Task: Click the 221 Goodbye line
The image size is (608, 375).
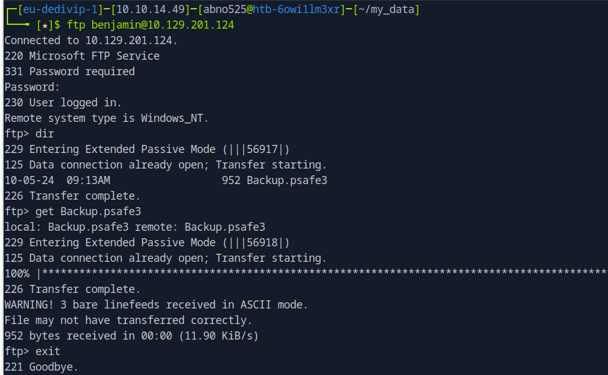Action: (x=42, y=367)
